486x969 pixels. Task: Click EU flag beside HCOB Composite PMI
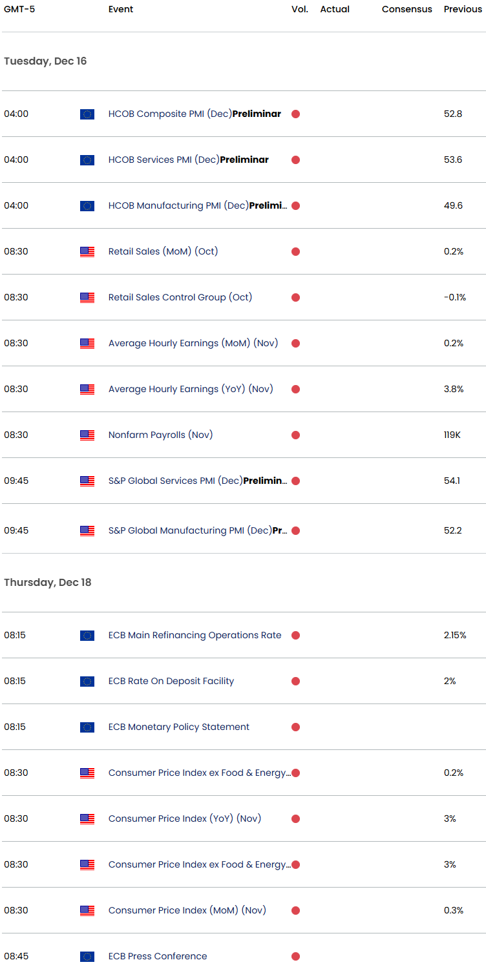[x=87, y=114]
